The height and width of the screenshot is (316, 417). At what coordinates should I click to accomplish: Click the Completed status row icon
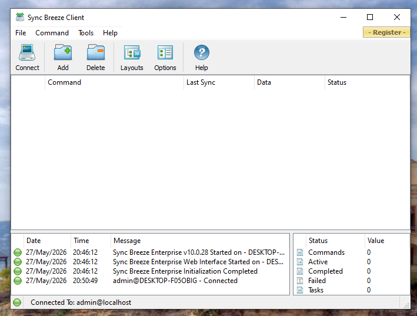click(x=300, y=271)
